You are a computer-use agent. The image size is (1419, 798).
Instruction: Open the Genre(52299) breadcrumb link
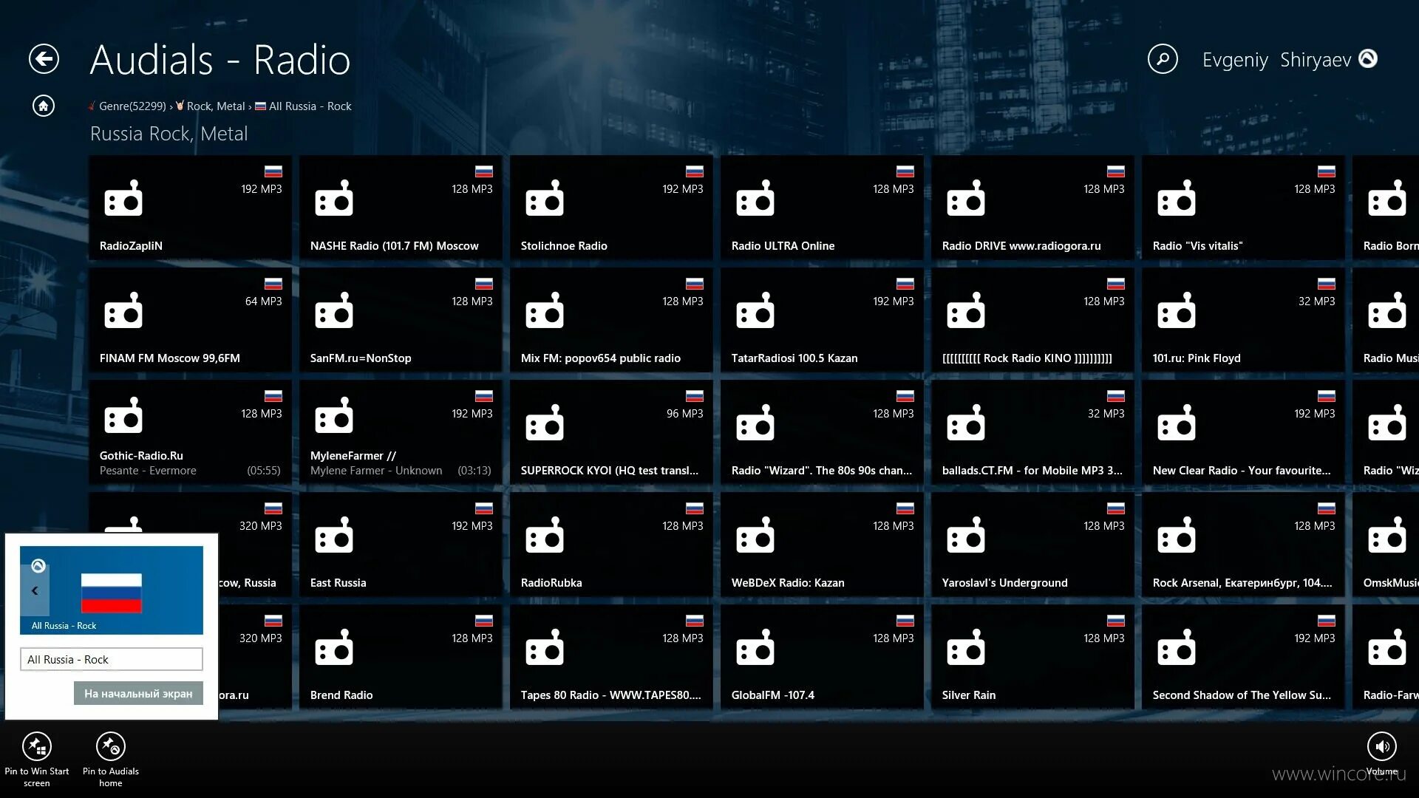pos(132,106)
